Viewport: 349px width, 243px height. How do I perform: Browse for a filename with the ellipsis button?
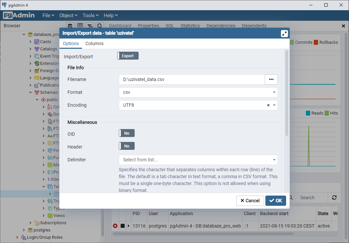coord(271,79)
